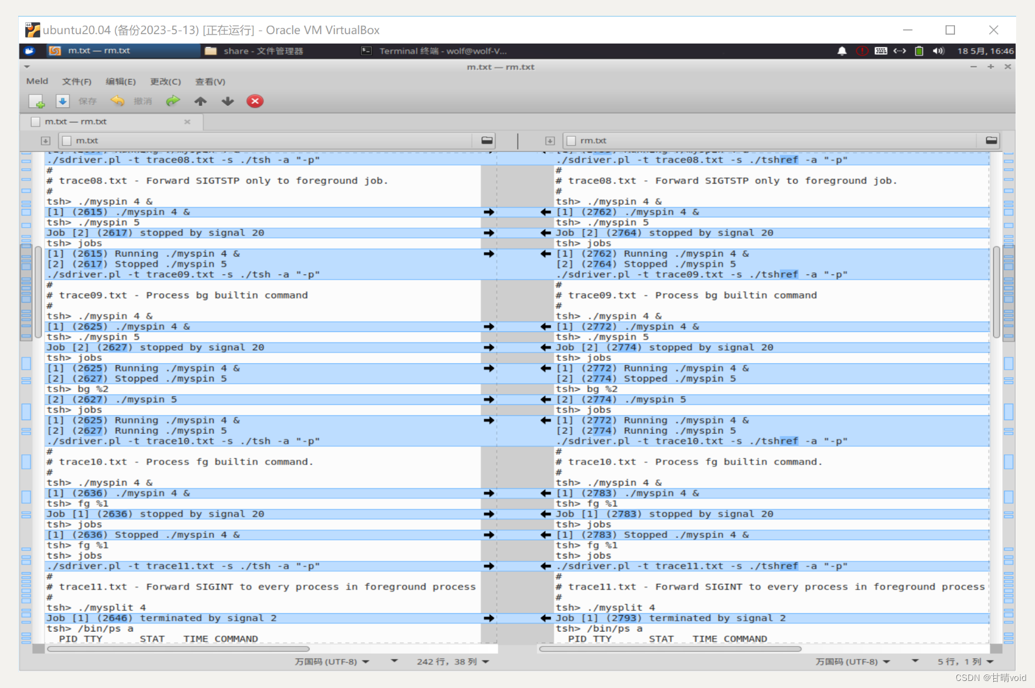Toggle the checkbox on the m.txt — rm.txt tab
This screenshot has width=1035, height=688.
(x=35, y=122)
